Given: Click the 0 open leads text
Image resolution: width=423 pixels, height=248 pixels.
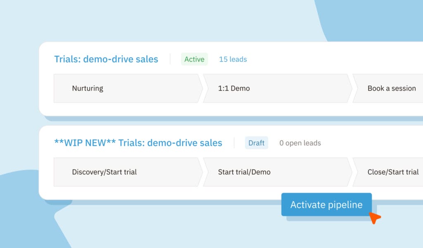Looking at the screenshot, I should pyautogui.click(x=300, y=143).
